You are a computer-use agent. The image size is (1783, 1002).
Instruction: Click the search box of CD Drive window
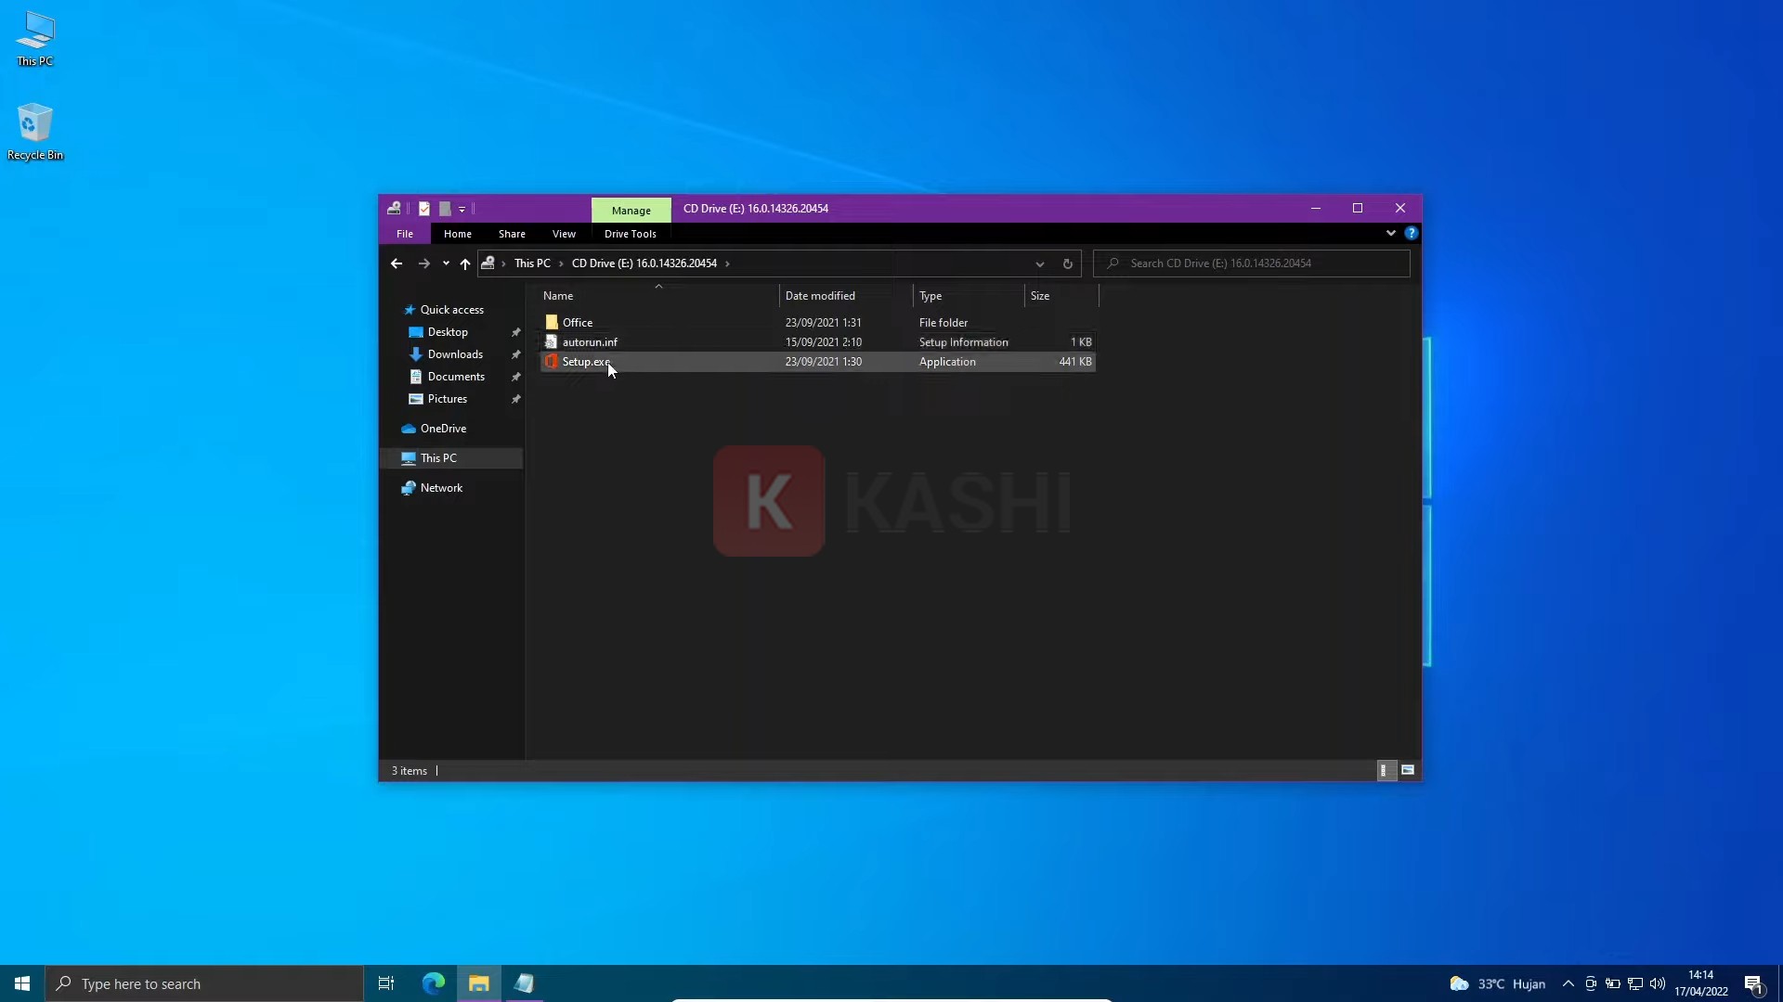1250,263
